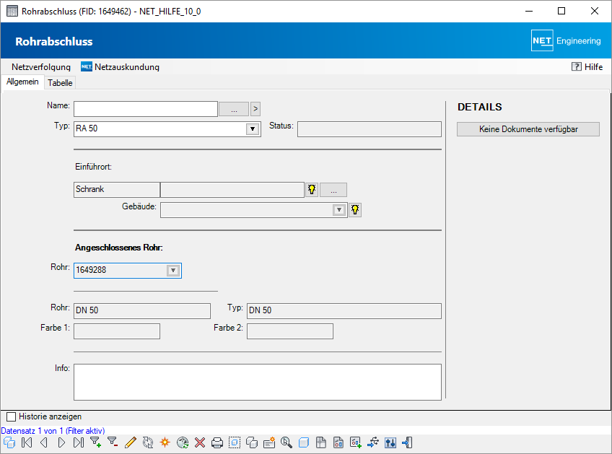Click the Farbe 1 color field

(117, 331)
